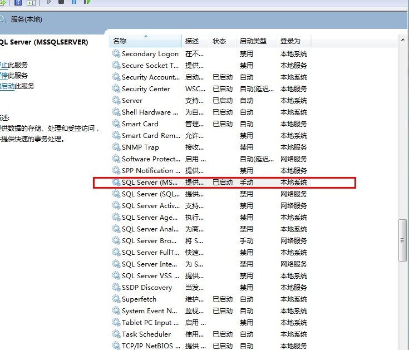This screenshot has width=409, height=350.
Task: Select the System Event N... service name
Action: tap(150, 311)
